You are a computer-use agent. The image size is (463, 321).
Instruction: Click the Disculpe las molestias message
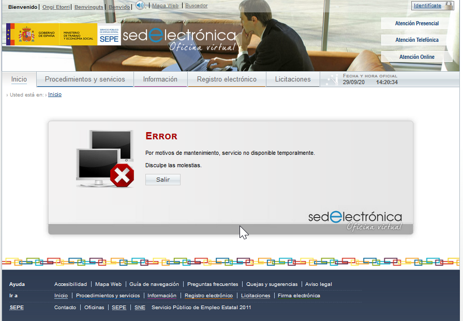pos(173,165)
